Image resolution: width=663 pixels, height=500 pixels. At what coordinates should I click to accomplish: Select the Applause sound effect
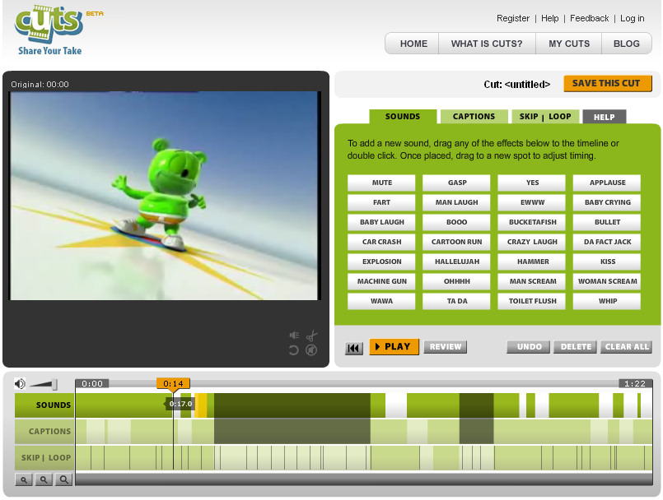coord(607,183)
